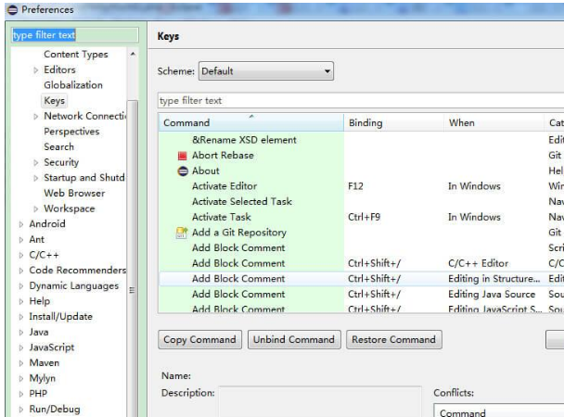
Task: Click the Preferences window title icon
Action: tap(11, 9)
